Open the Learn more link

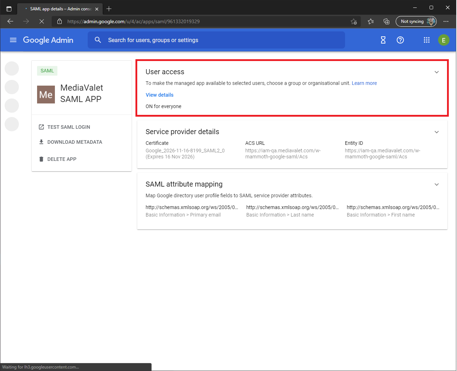(364, 83)
